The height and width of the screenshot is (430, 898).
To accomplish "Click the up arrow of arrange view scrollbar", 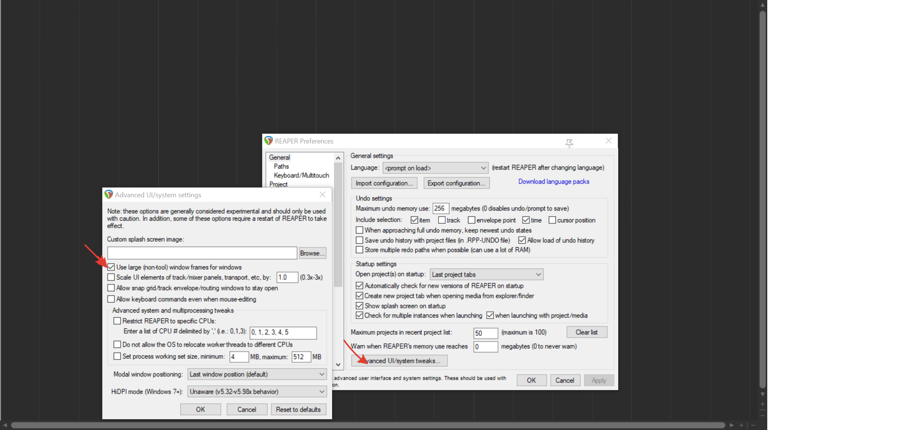I will coord(762,5).
